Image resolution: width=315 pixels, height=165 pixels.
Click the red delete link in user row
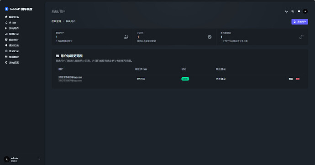coord(298,79)
